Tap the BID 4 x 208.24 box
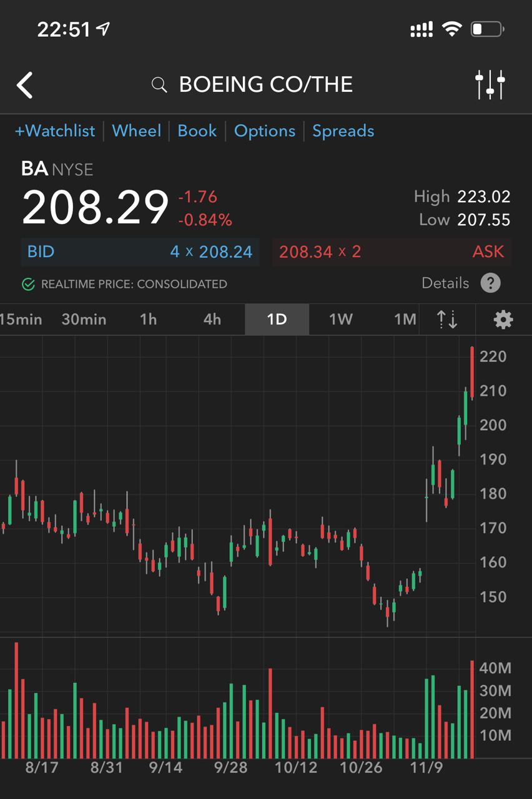532x799 pixels. point(140,252)
